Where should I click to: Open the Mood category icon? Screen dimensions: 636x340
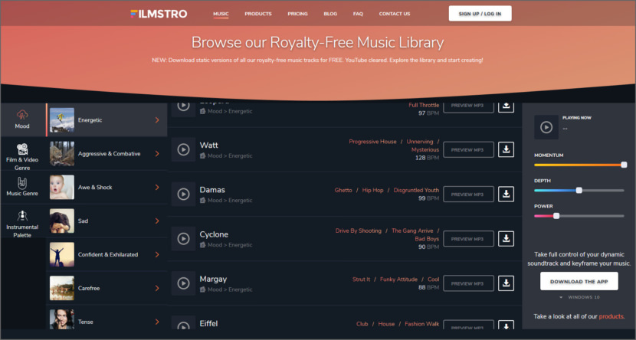coord(22,115)
